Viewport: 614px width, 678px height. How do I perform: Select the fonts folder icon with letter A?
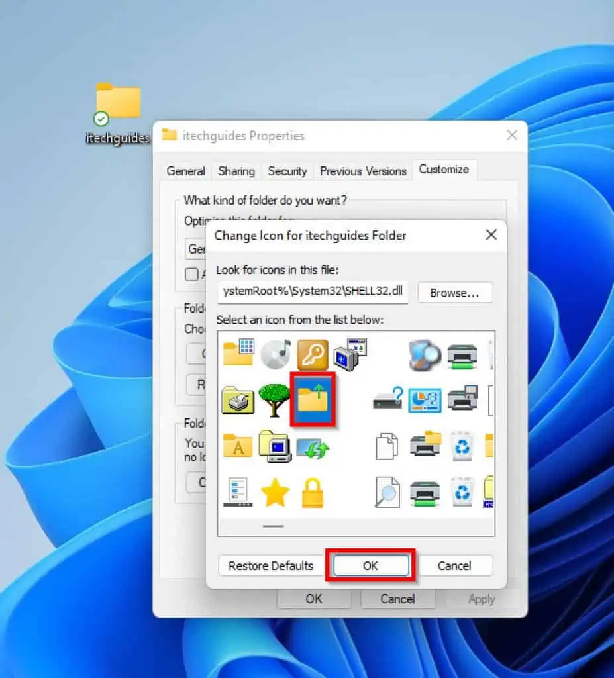coord(238,446)
